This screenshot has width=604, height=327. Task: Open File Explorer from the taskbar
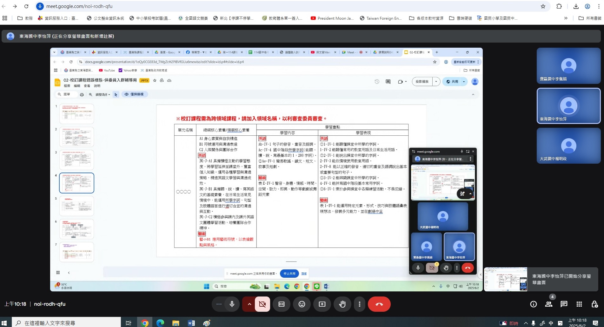pos(176,323)
